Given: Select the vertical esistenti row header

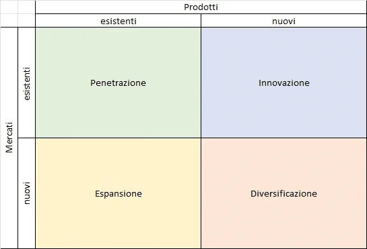Looking at the screenshot, I should click(x=27, y=83).
